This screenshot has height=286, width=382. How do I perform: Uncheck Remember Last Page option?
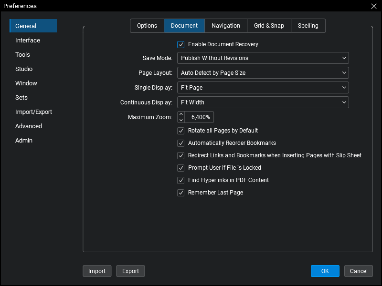tap(181, 193)
